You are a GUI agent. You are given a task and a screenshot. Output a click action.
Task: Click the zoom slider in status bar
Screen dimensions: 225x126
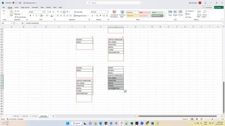212,119
